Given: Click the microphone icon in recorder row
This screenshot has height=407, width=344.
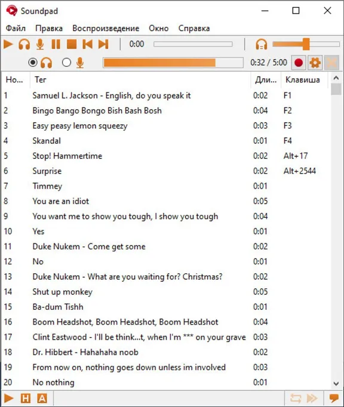Looking at the screenshot, I should [80, 63].
